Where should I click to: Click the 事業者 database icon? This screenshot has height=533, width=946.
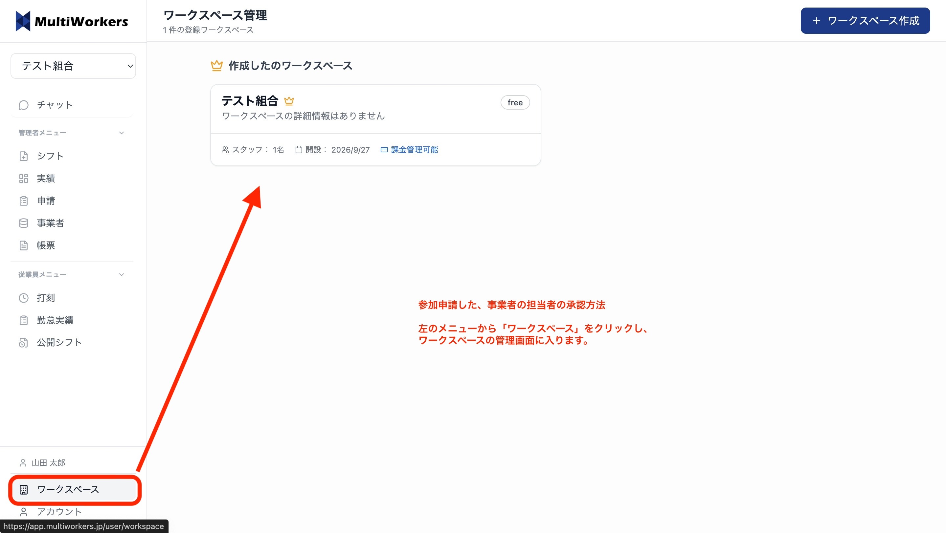pyautogui.click(x=24, y=223)
